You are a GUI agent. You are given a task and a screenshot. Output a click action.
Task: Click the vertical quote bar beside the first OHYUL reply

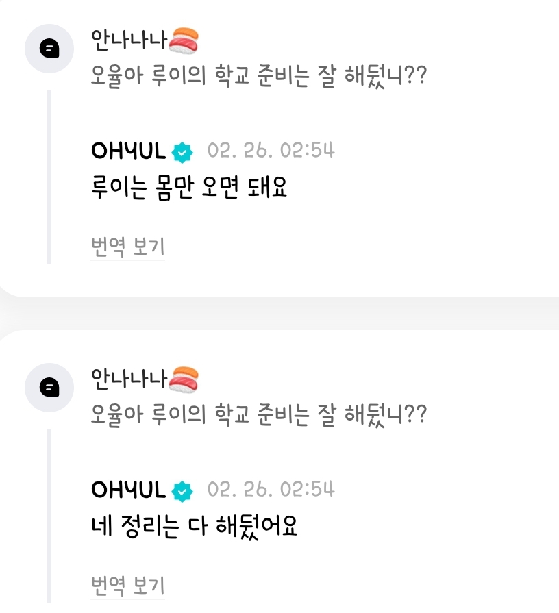(49, 177)
